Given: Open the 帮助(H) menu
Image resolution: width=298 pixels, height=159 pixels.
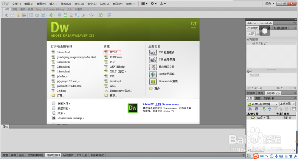Looking at the screenshot, I should (131, 4).
